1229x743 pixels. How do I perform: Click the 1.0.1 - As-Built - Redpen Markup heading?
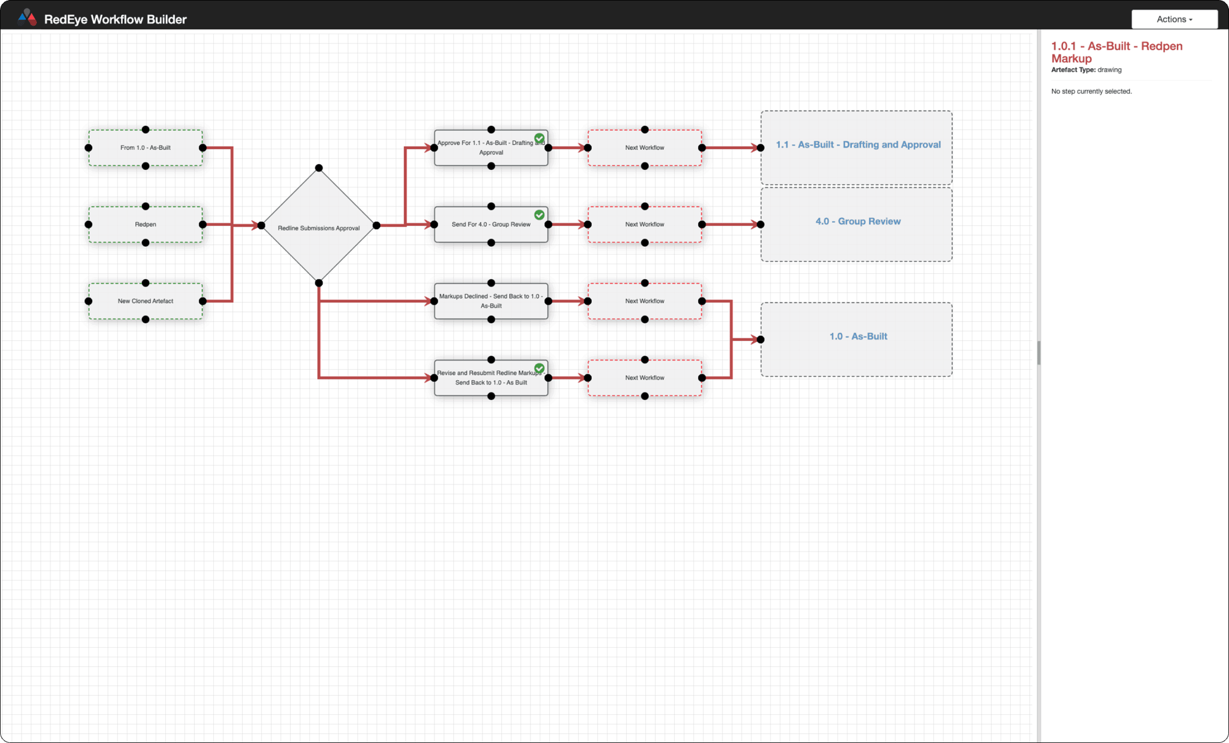1117,52
